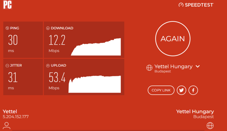Click the AGAIN button to rerun test

[173, 39]
